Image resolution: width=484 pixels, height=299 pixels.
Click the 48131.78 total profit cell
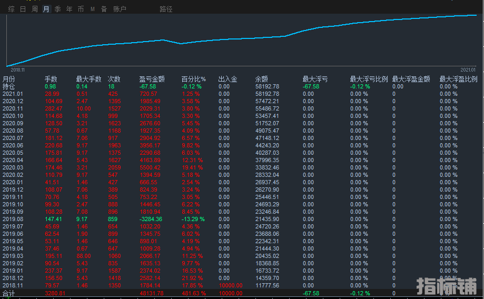click(152, 293)
